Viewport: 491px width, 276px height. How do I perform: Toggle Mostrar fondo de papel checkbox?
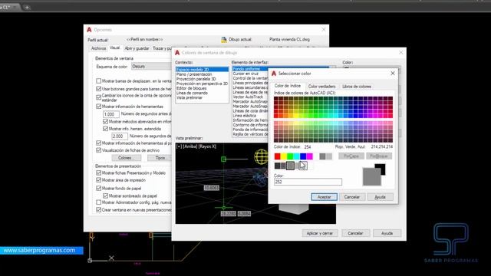pos(99,189)
